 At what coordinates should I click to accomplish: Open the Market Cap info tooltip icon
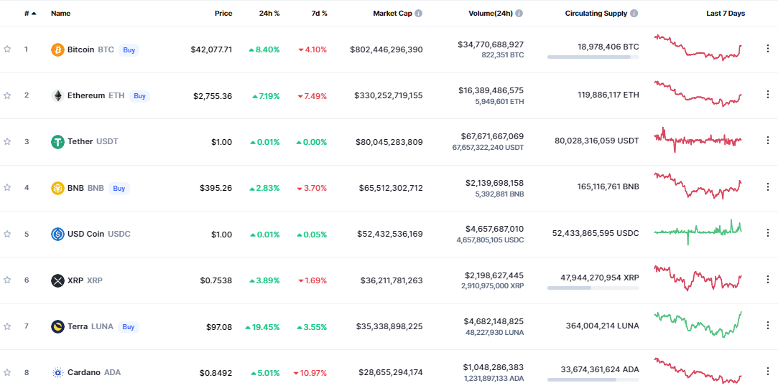pos(419,14)
